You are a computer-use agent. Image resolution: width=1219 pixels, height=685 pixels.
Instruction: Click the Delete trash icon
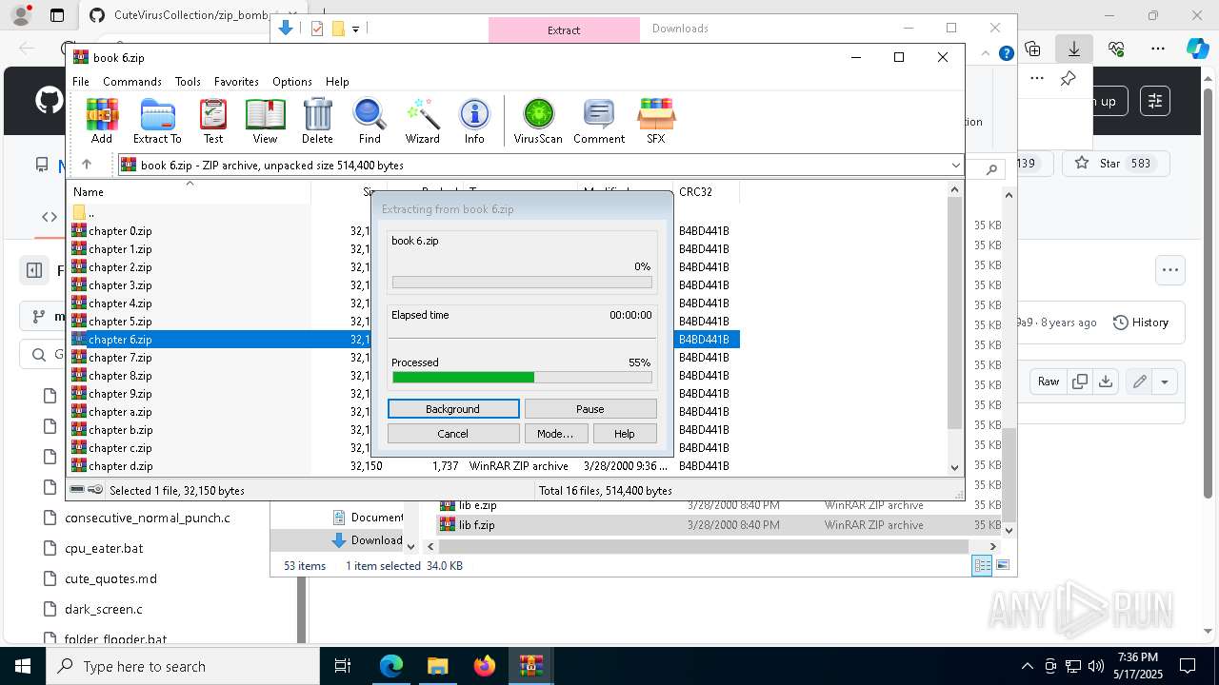pyautogui.click(x=317, y=121)
